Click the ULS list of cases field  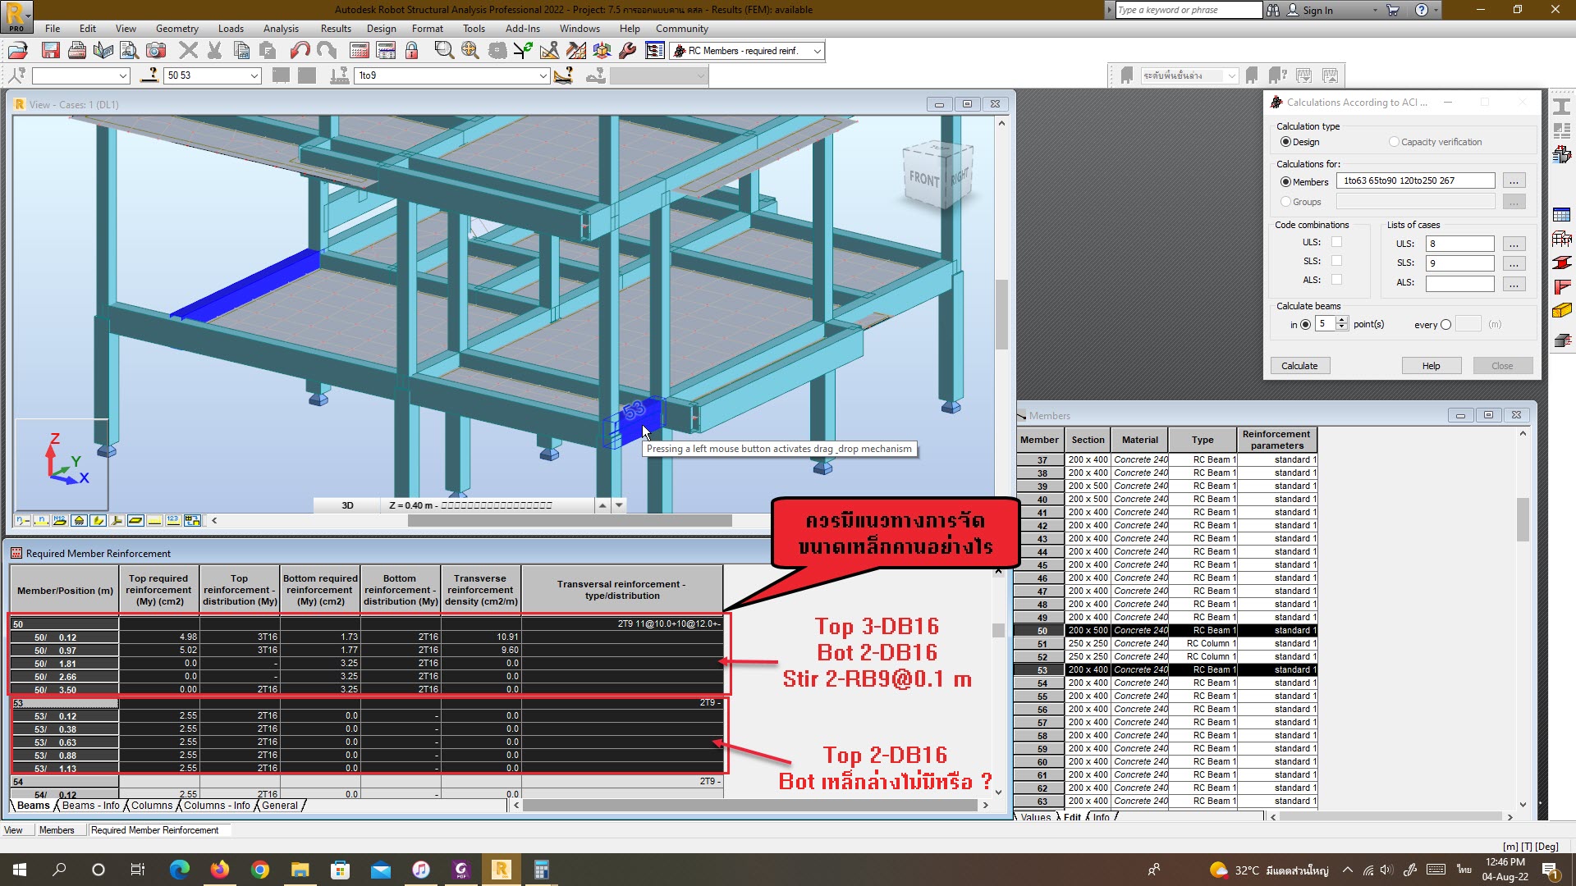pyautogui.click(x=1459, y=244)
